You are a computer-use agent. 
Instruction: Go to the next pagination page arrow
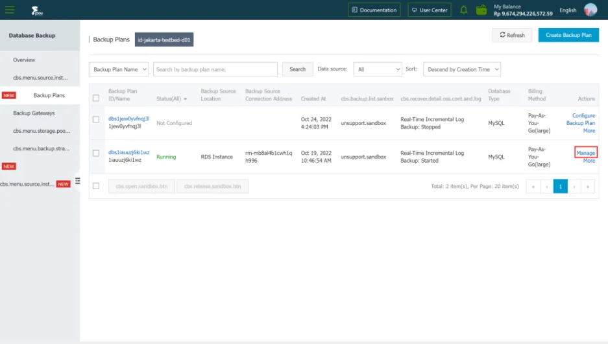[x=574, y=186]
